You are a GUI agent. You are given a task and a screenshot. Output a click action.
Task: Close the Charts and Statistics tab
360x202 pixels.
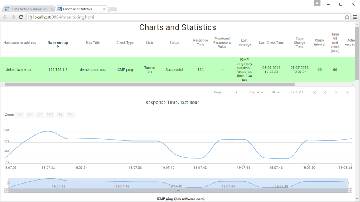tap(104, 9)
